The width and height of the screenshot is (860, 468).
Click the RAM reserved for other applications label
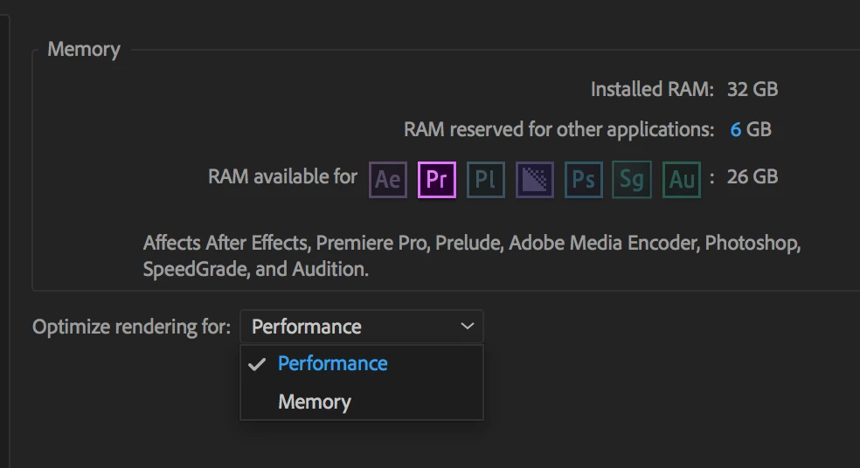[558, 130]
